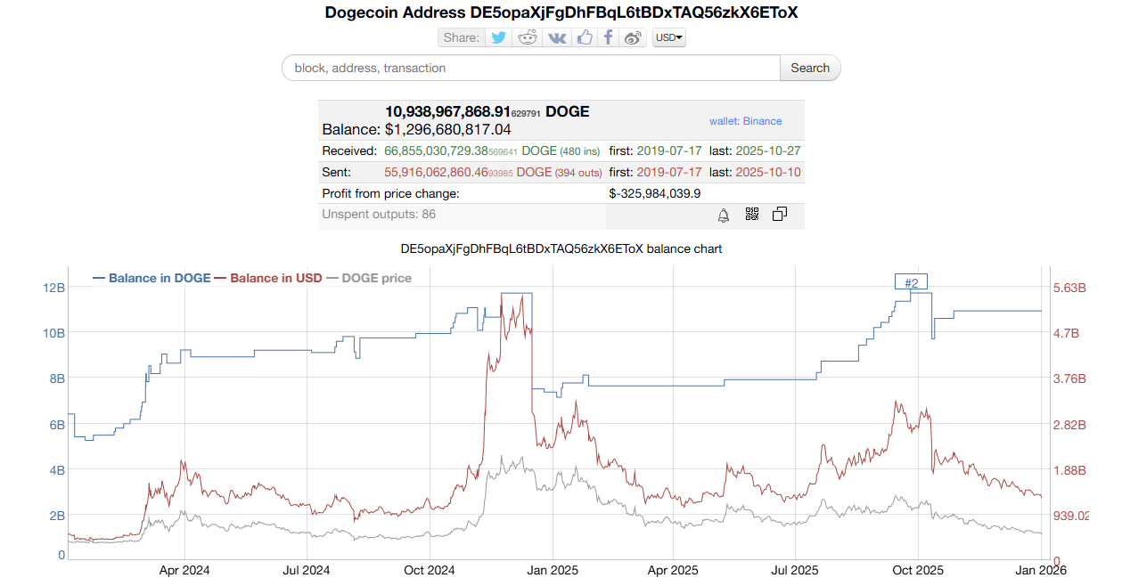Share the address on Facebook
The image size is (1122, 586).
[608, 37]
